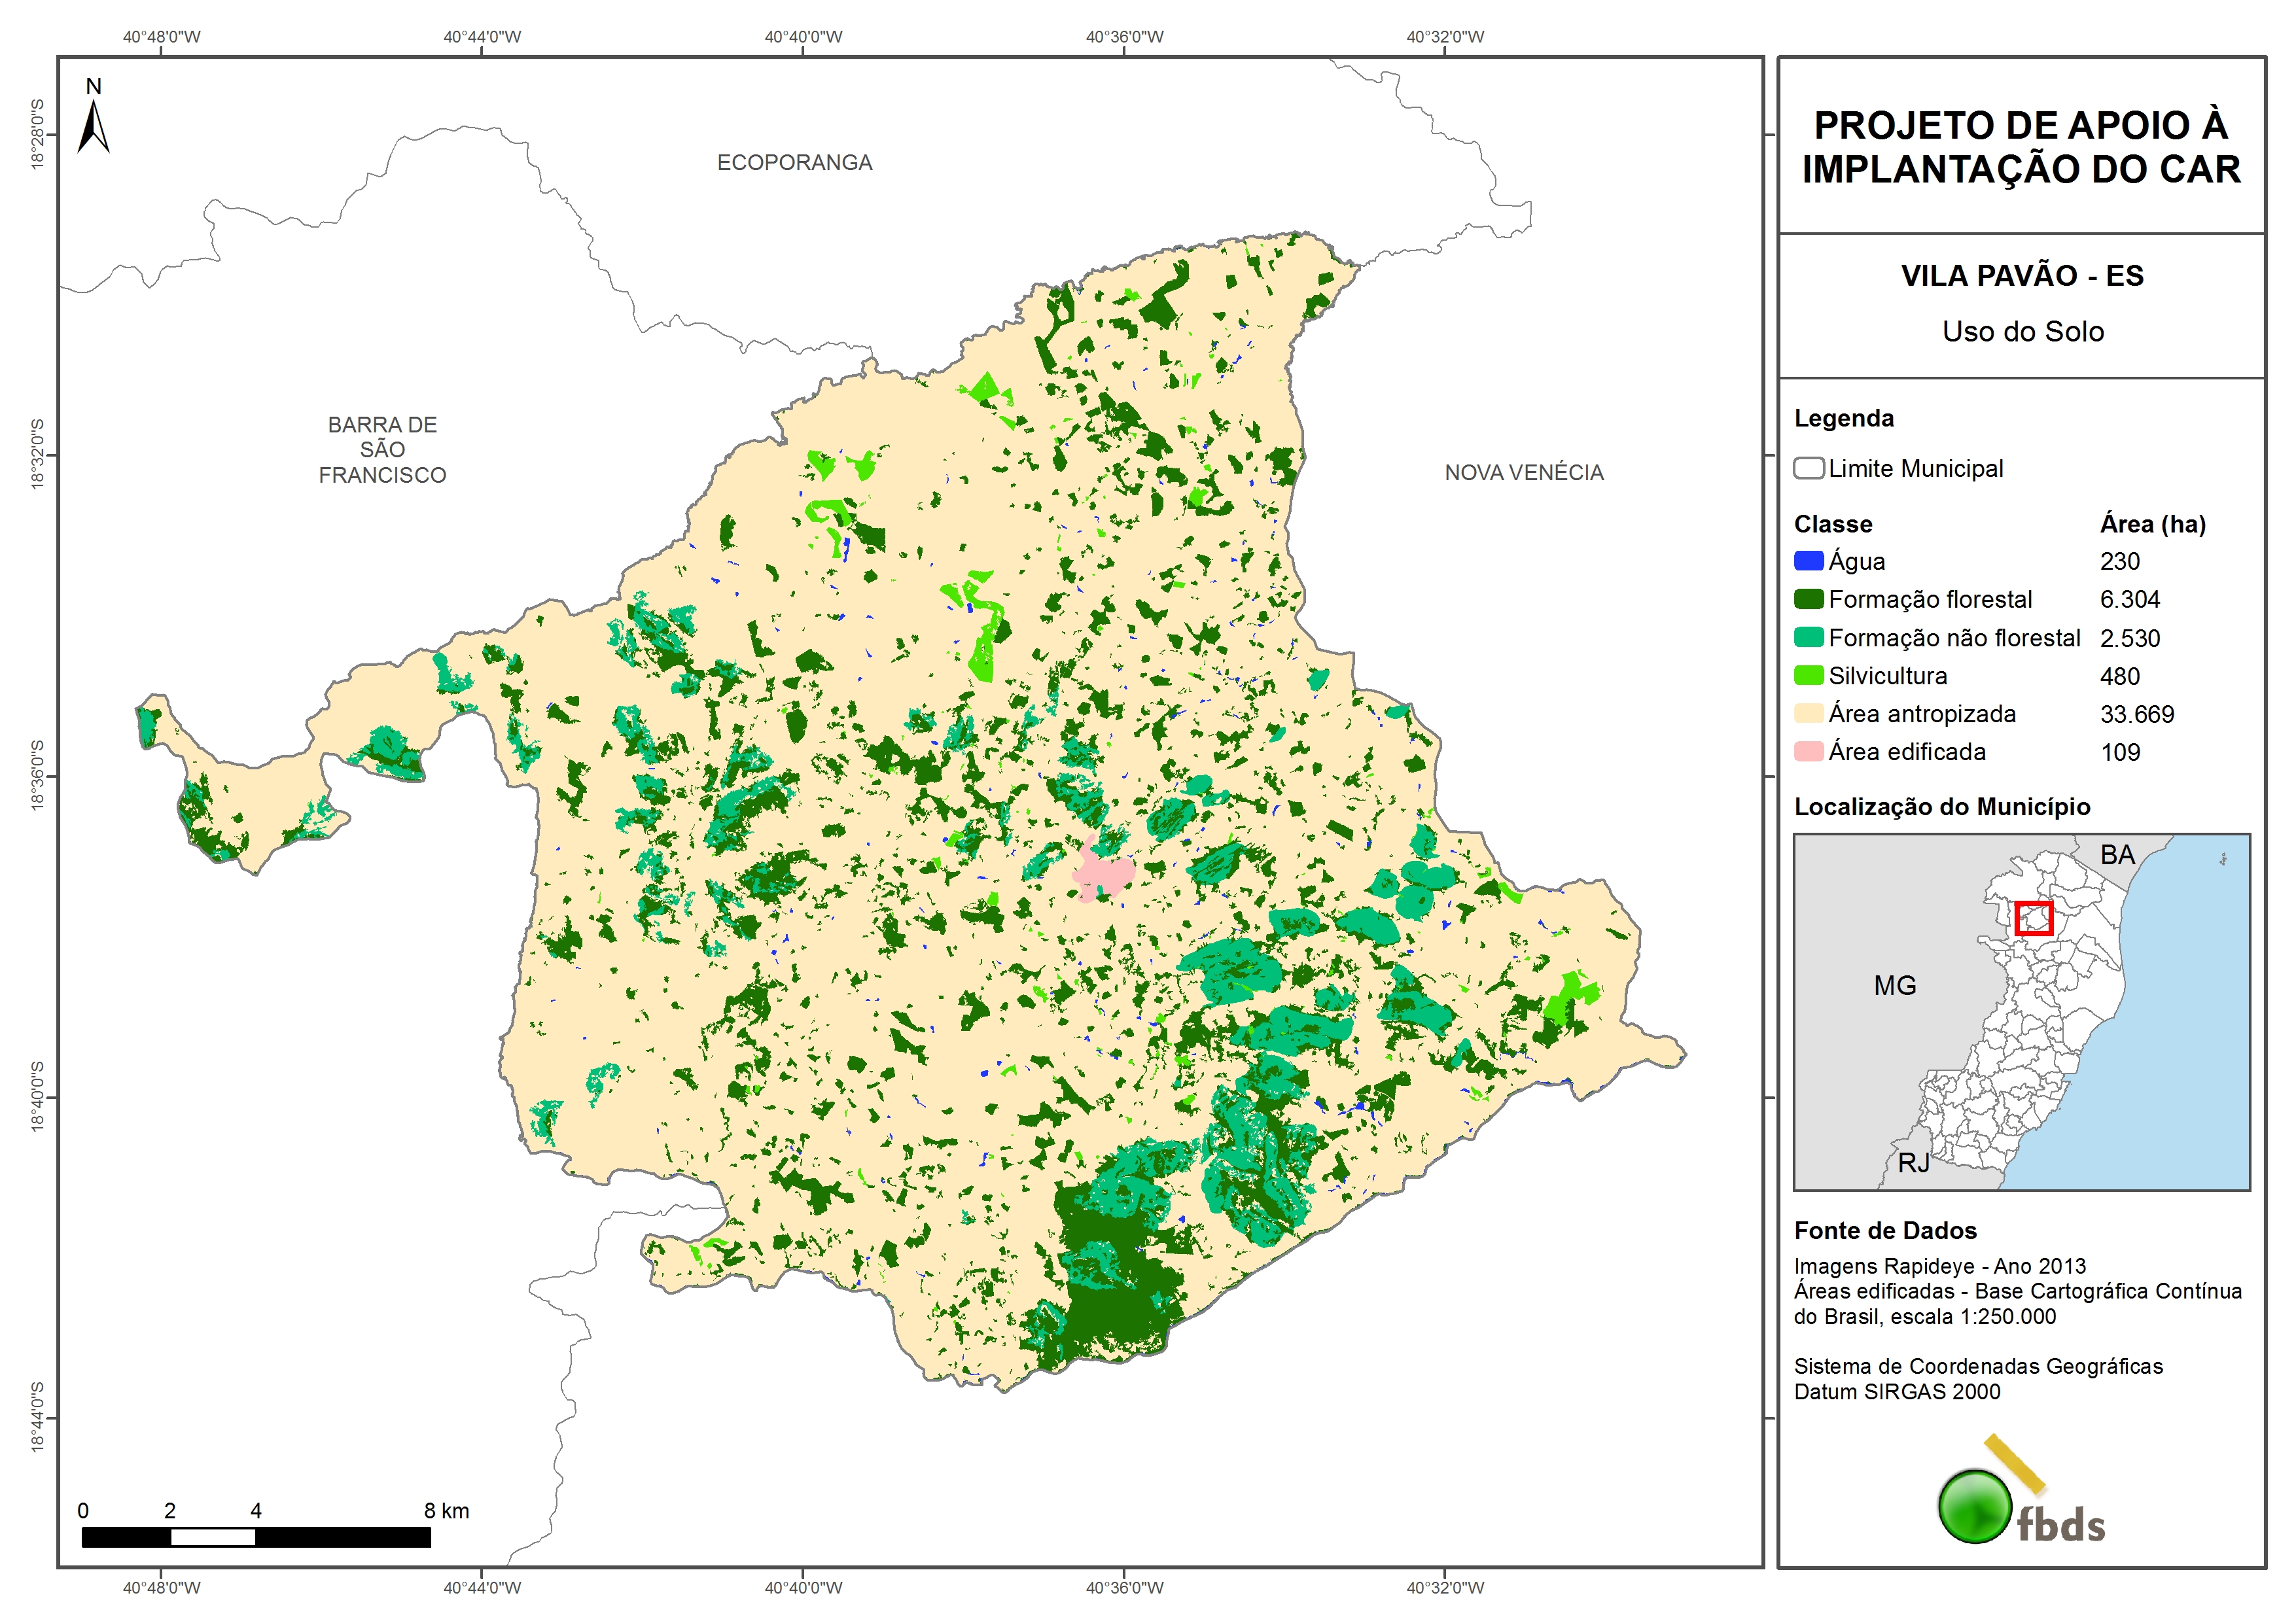Viewport: 2296px width, 1623px height.
Task: Click the BARRA DE SÃO FRANCISCO label
Action: [x=382, y=450]
